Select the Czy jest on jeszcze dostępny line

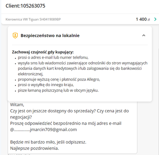coord(70,111)
